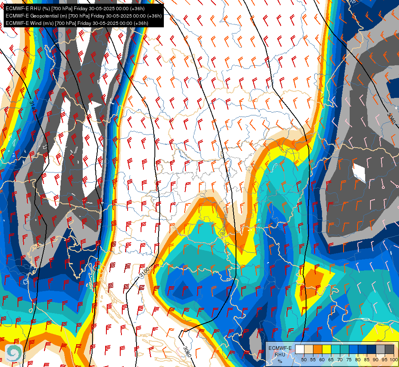Click the legend tick label 70
Screen dimensions: 399x367
(340, 360)
